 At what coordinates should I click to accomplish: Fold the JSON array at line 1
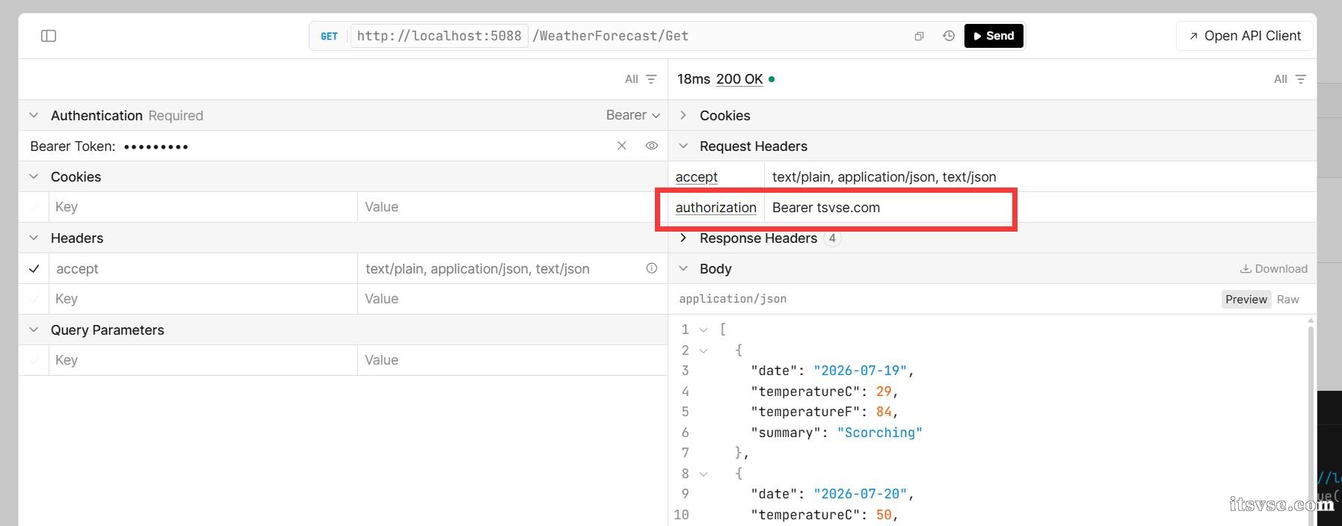704,329
